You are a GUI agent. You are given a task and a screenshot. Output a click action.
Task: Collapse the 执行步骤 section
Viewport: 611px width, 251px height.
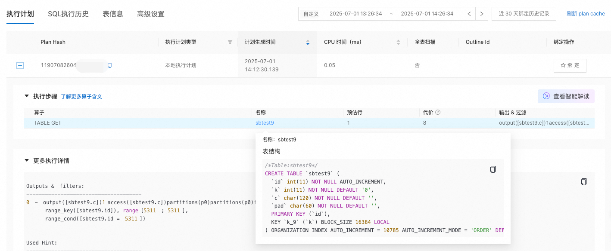[x=27, y=96]
